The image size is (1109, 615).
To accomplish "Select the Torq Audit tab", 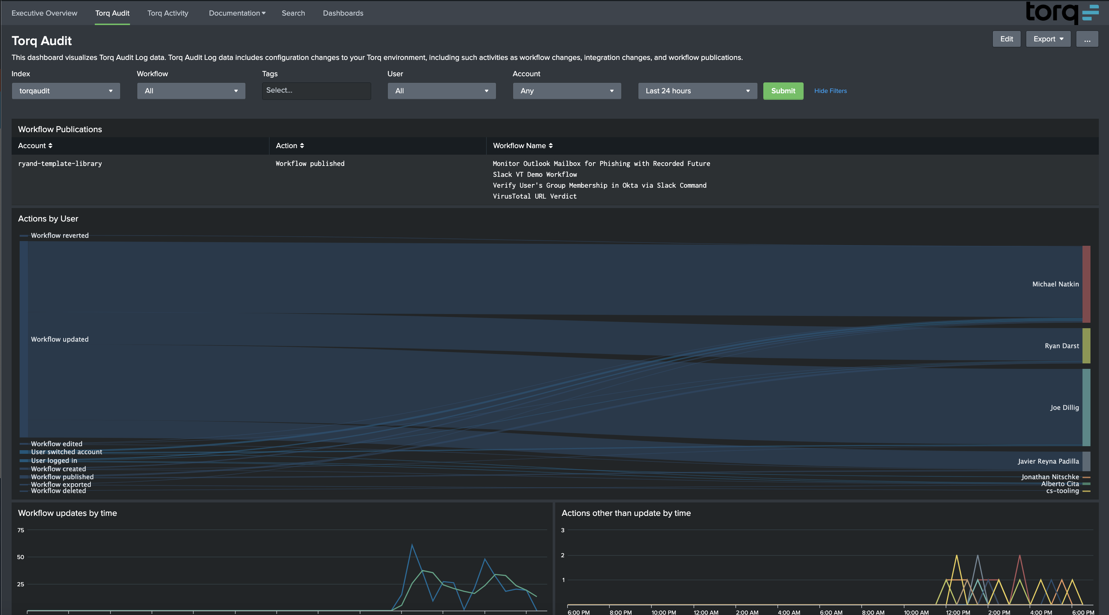I will coord(112,13).
